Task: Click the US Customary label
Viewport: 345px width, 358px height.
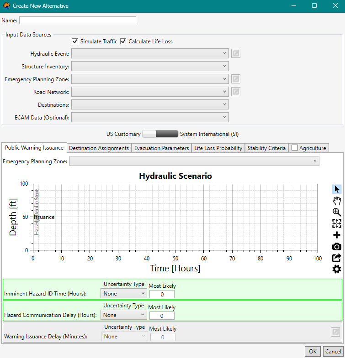Action: [x=123, y=134]
